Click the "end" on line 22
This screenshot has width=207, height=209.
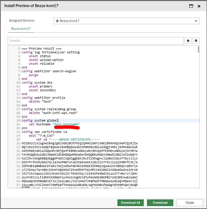[x=24, y=128]
